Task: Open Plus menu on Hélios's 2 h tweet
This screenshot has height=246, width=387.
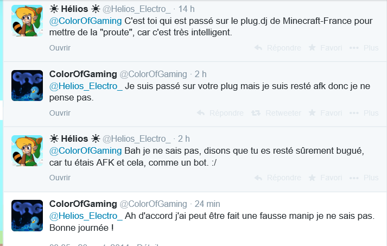Action: [x=365, y=178]
